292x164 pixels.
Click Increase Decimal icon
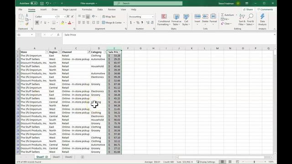tap(148, 22)
